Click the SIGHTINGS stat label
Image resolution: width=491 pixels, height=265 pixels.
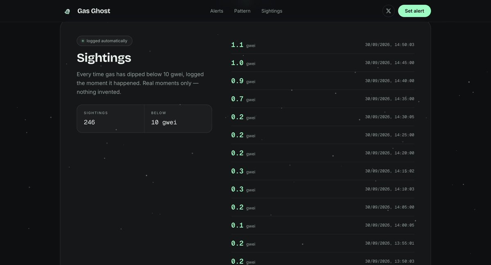[95, 113]
